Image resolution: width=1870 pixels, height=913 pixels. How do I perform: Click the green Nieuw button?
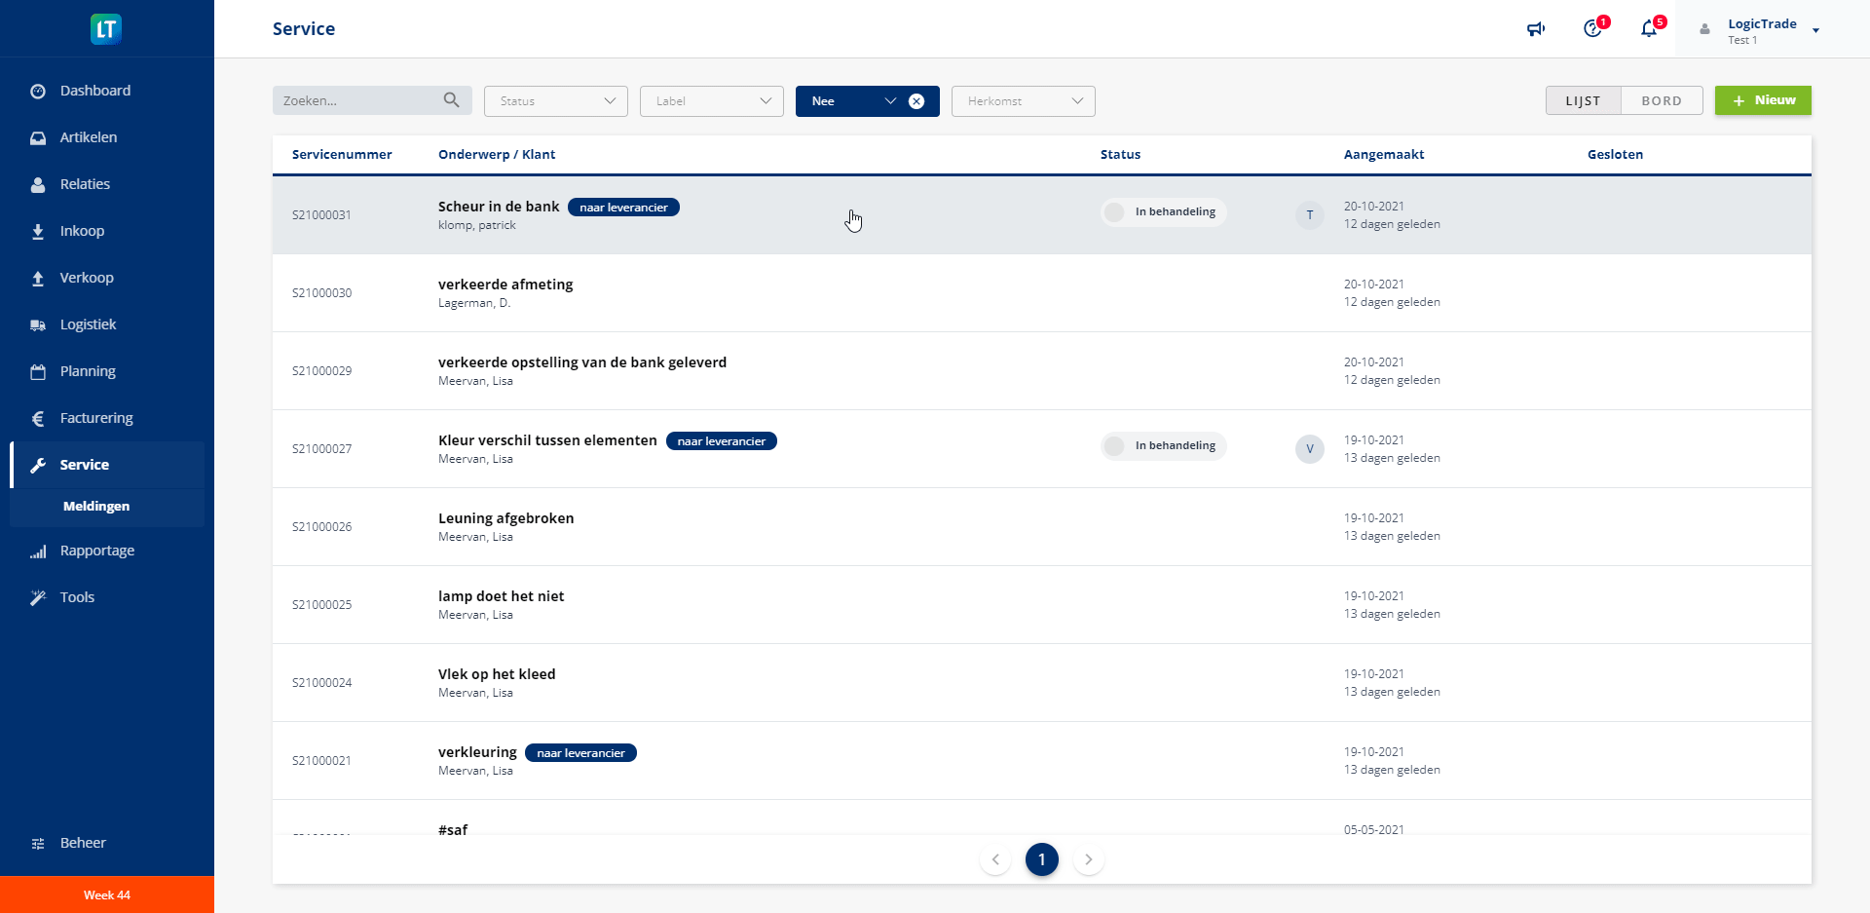[x=1762, y=100]
